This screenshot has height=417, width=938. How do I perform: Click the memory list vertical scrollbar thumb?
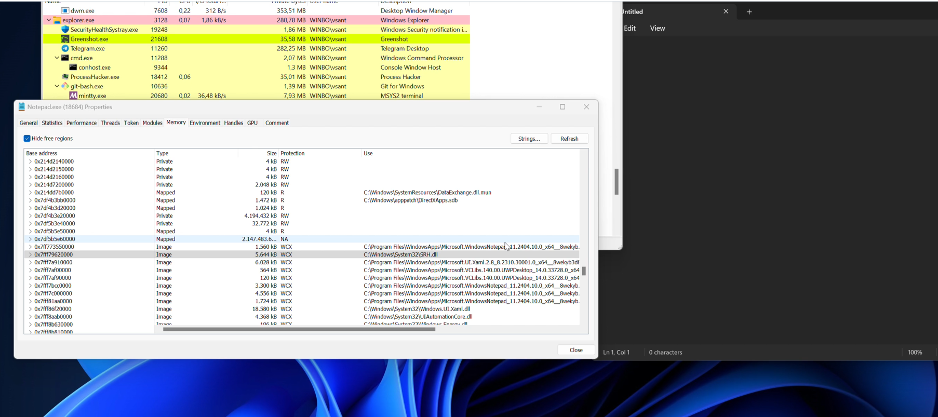(x=584, y=271)
